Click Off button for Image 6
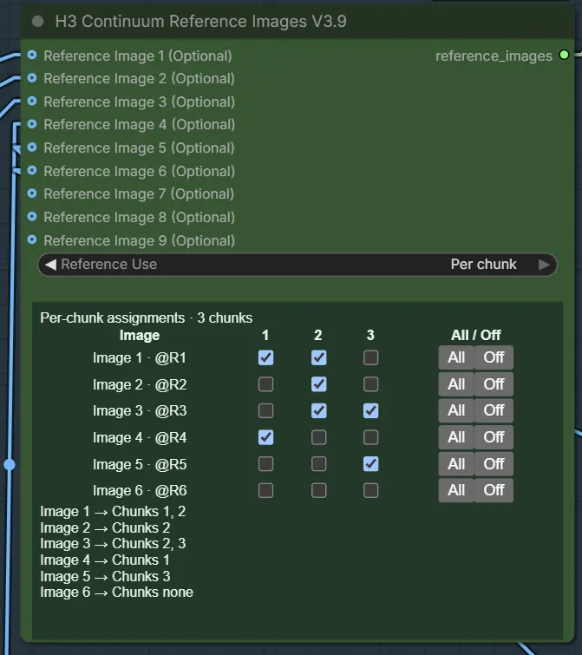 coord(494,490)
